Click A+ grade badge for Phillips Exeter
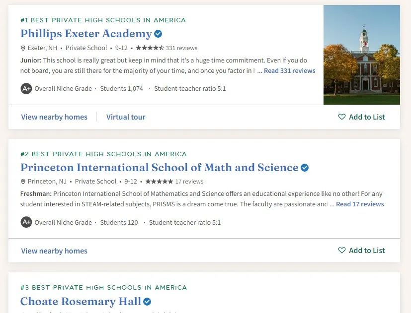 click(x=26, y=89)
